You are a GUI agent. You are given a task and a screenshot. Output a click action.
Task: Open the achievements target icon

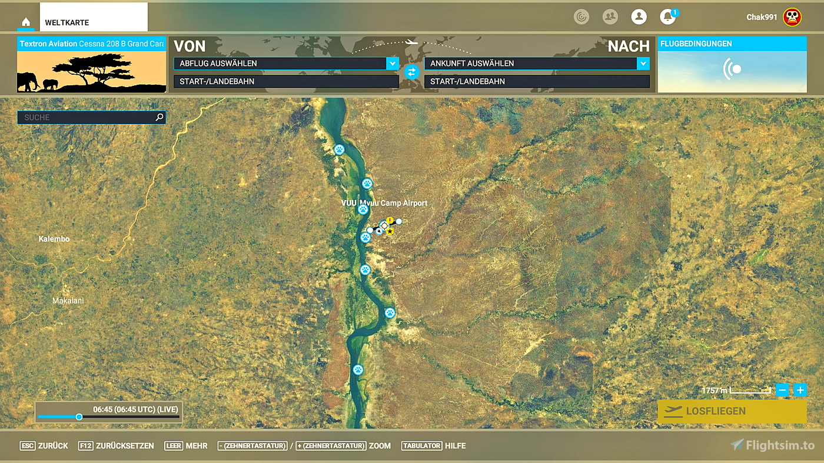[582, 17]
